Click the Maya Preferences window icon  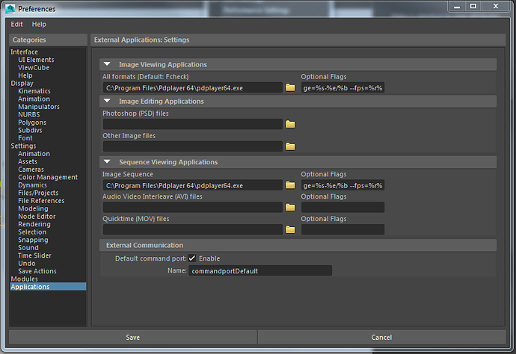pos(8,8)
